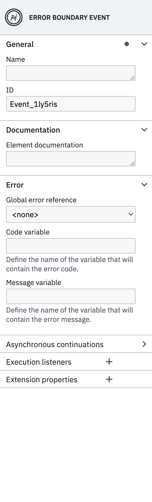Click the Error Boundary Event lightning icon
The image size is (152, 502).
(14, 18)
